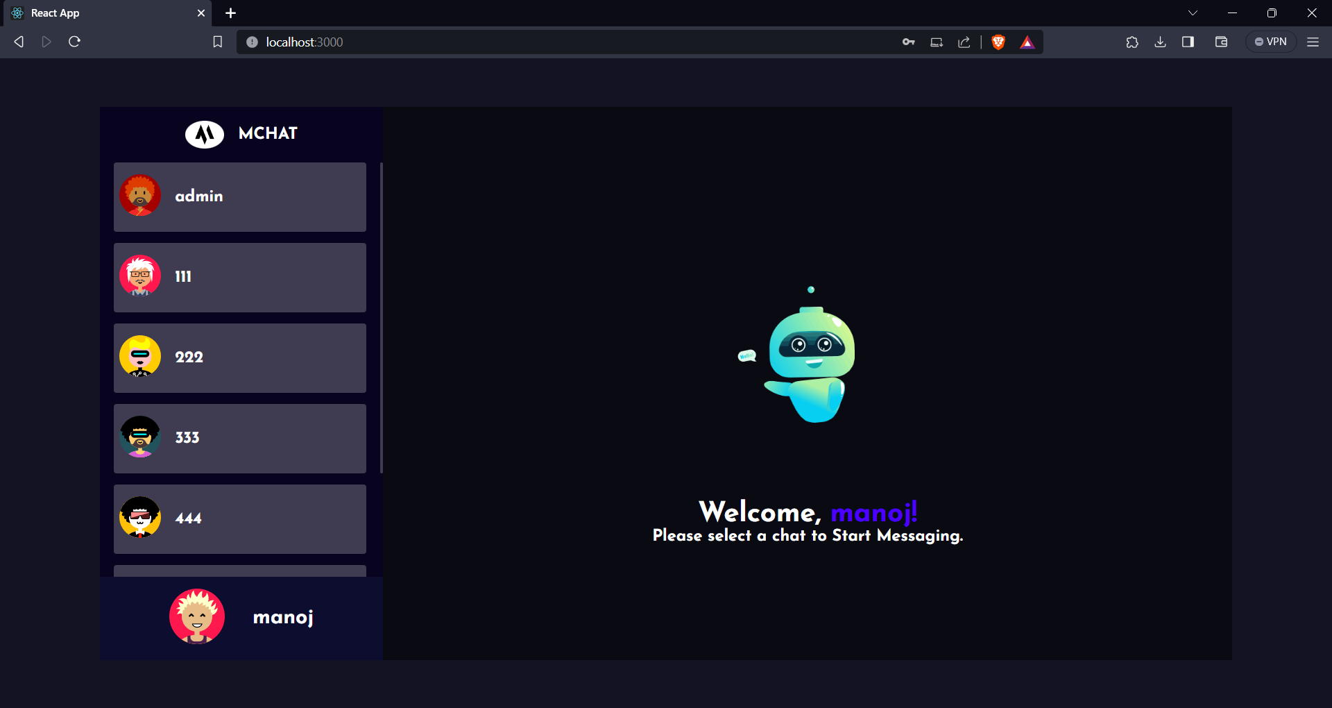This screenshot has width=1332, height=708.
Task: Select user 333 from chat list
Action: tap(239, 438)
